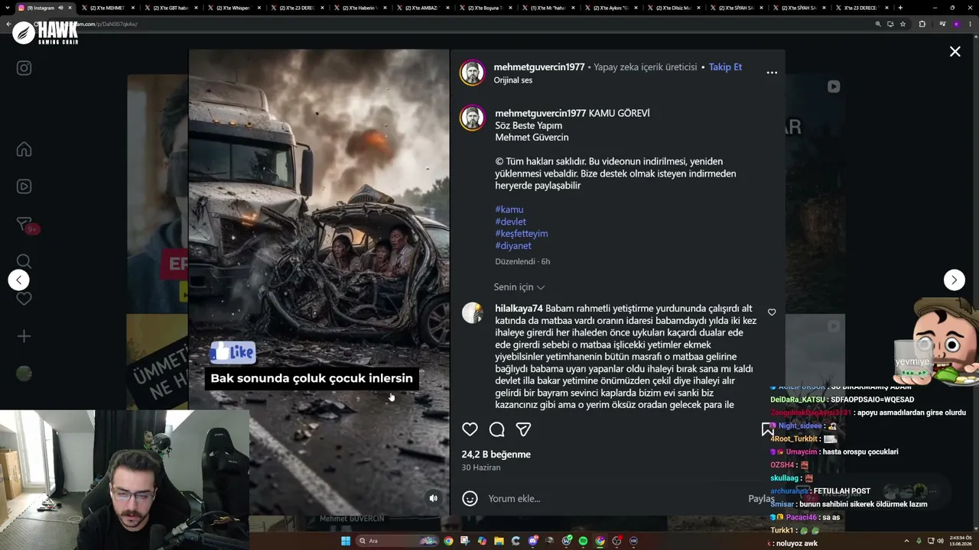Like hilalkaya74's comment
The width and height of the screenshot is (979, 550).
[772, 312]
